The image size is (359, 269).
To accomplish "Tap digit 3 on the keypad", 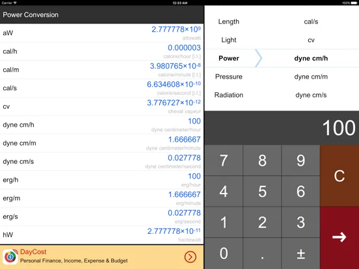I will coord(301,222).
